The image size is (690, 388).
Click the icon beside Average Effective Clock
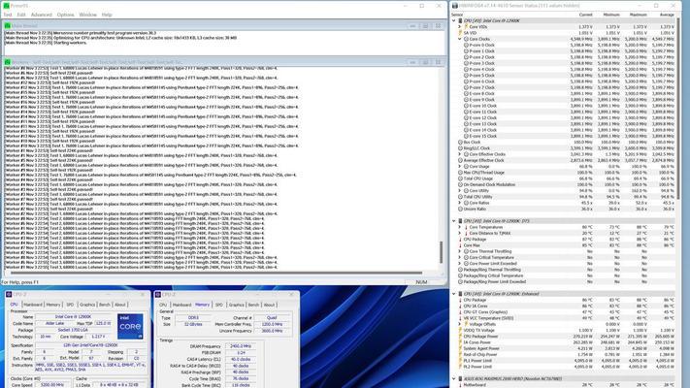pos(460,160)
